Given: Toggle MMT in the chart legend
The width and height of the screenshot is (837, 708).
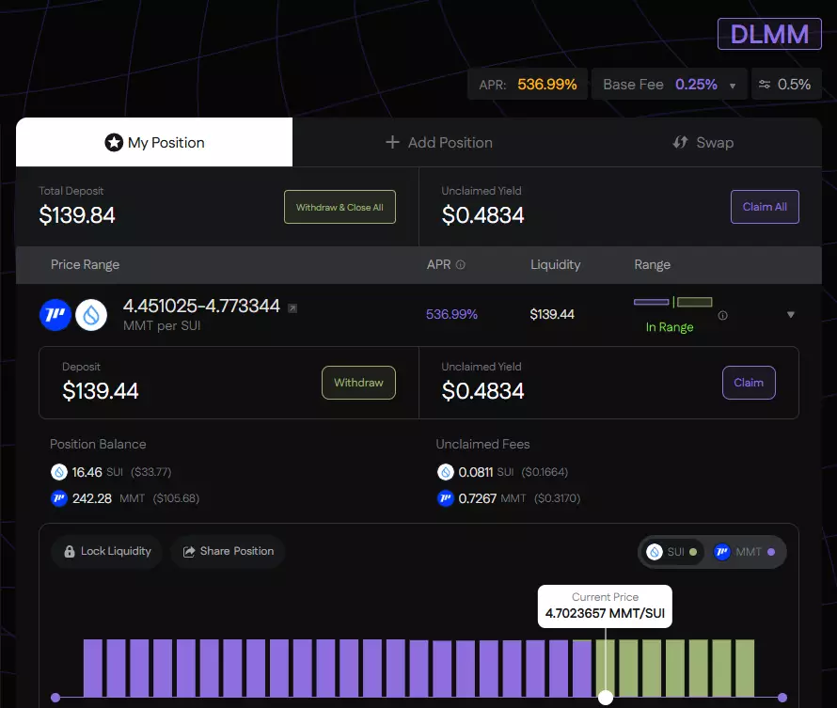Looking at the screenshot, I should [x=744, y=552].
